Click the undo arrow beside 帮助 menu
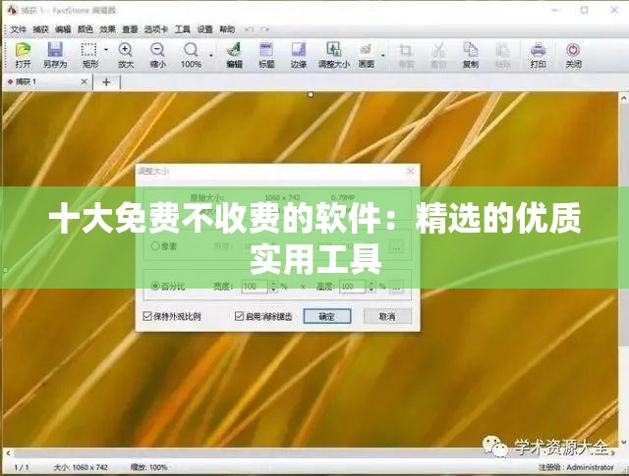This screenshot has width=629, height=476. pyautogui.click(x=249, y=29)
